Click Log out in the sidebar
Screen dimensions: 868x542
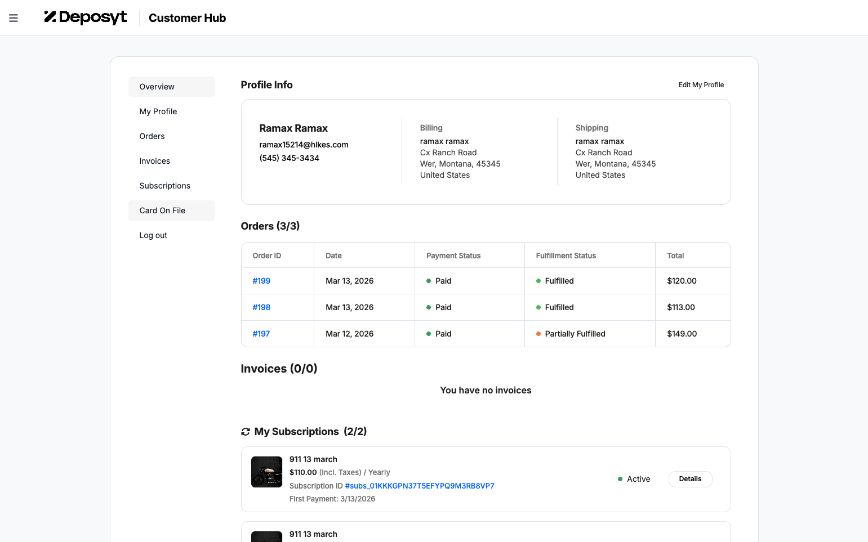(x=172, y=235)
